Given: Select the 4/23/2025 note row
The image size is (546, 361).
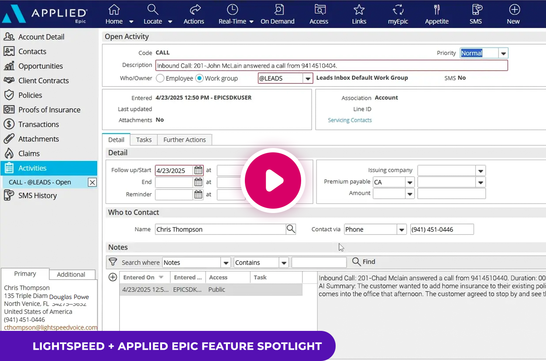Looking at the screenshot, I should 211,289.
